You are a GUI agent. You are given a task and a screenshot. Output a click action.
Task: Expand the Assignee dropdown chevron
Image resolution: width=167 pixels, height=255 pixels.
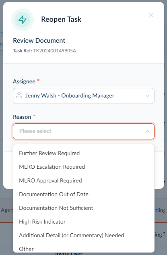tap(147, 96)
